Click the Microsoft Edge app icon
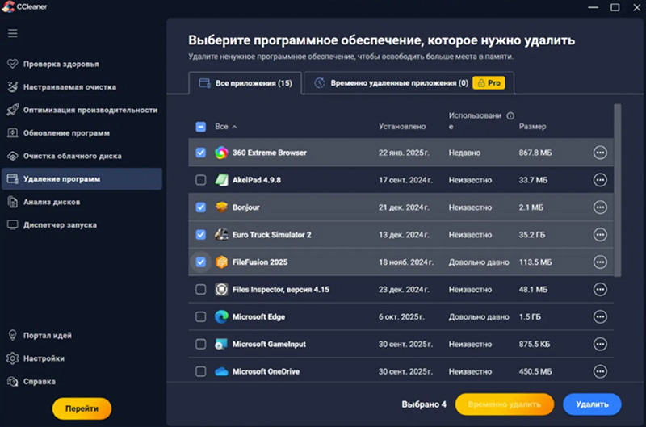Image resolution: width=646 pixels, height=427 pixels. [x=221, y=316]
